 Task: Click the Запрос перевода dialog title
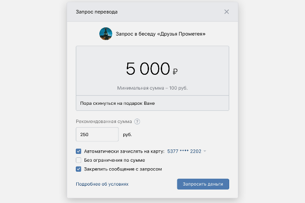[96, 12]
